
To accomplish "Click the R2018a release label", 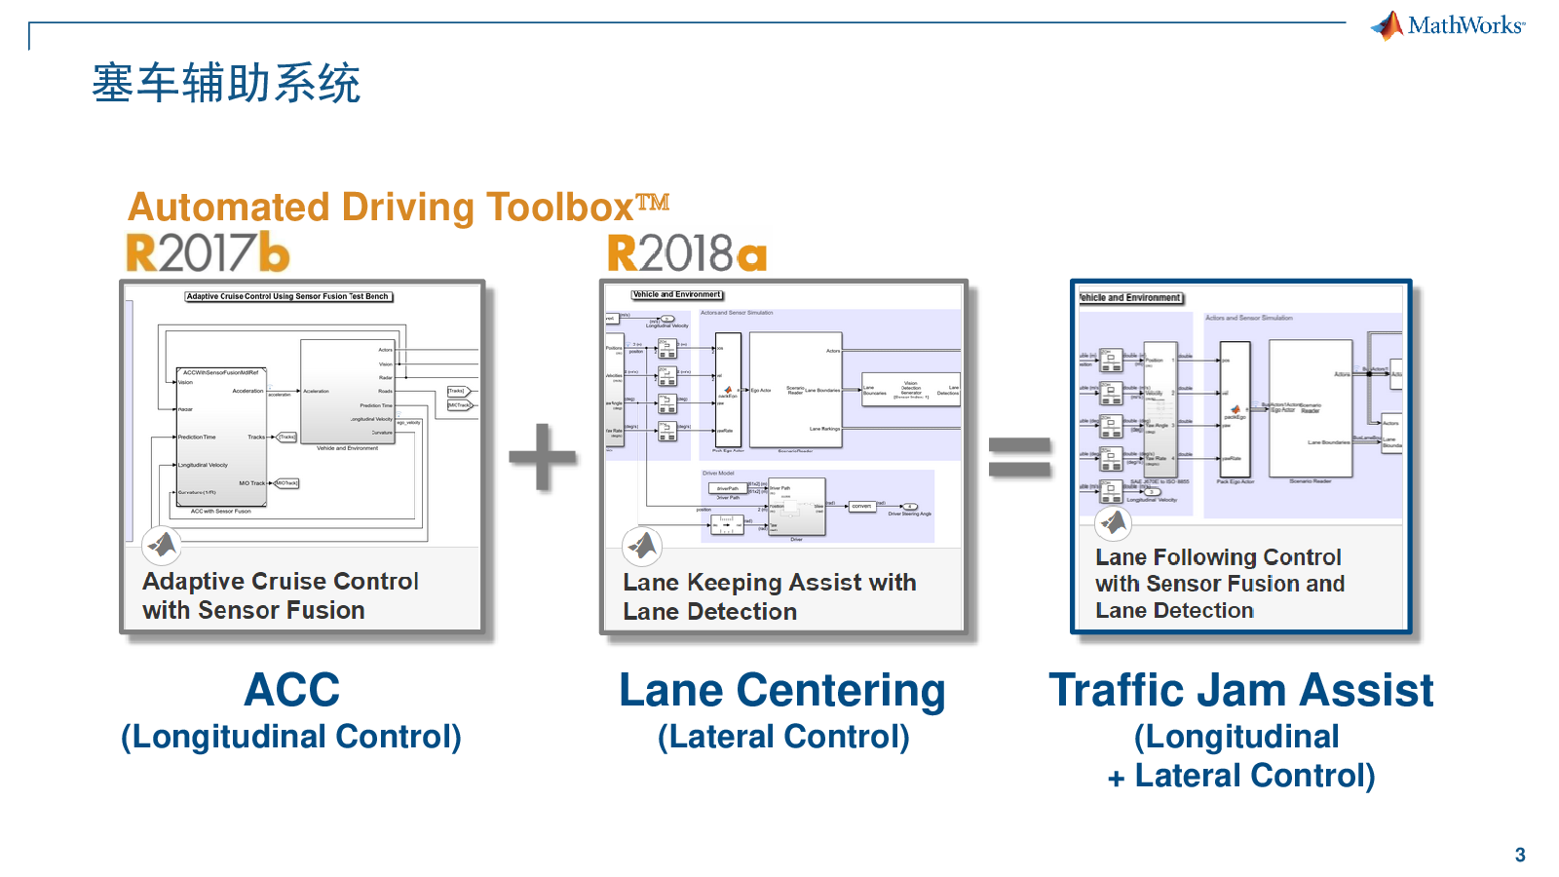I will 687,252.
